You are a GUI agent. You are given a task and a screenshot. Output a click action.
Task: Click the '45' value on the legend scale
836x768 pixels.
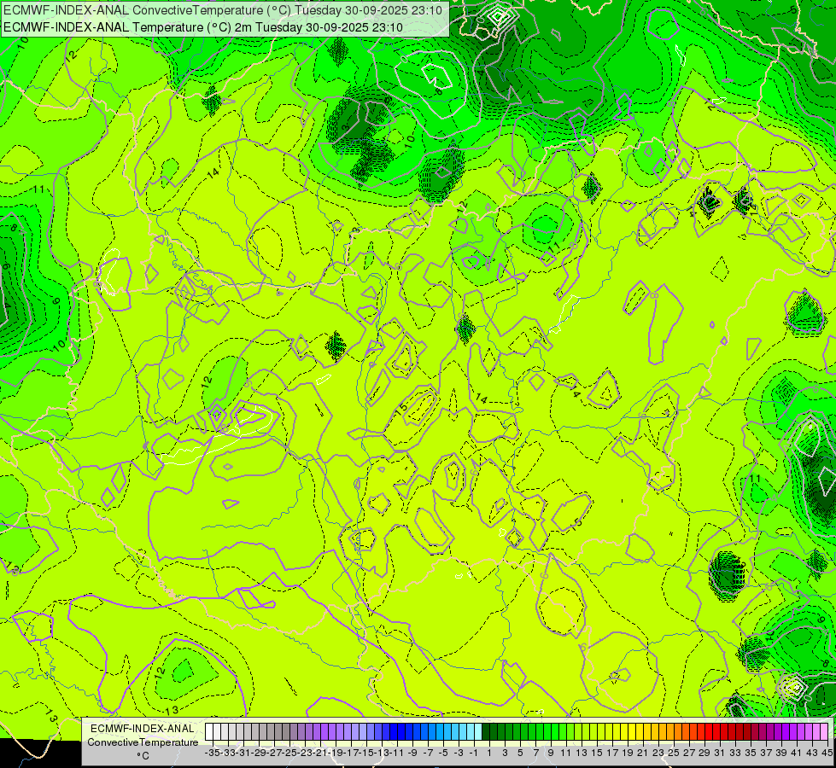[826, 753]
